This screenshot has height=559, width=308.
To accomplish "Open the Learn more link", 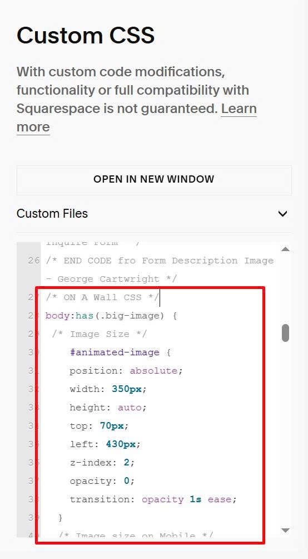I will coord(136,117).
